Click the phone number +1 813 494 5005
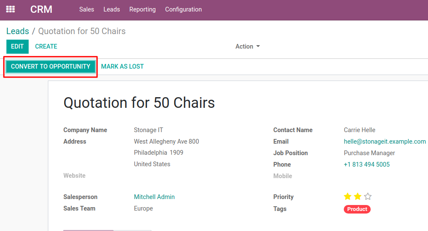 pos(366,165)
